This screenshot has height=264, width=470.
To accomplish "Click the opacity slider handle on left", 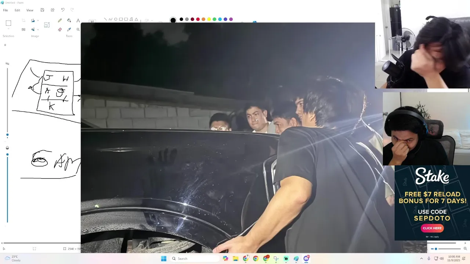I will (x=7, y=154).
